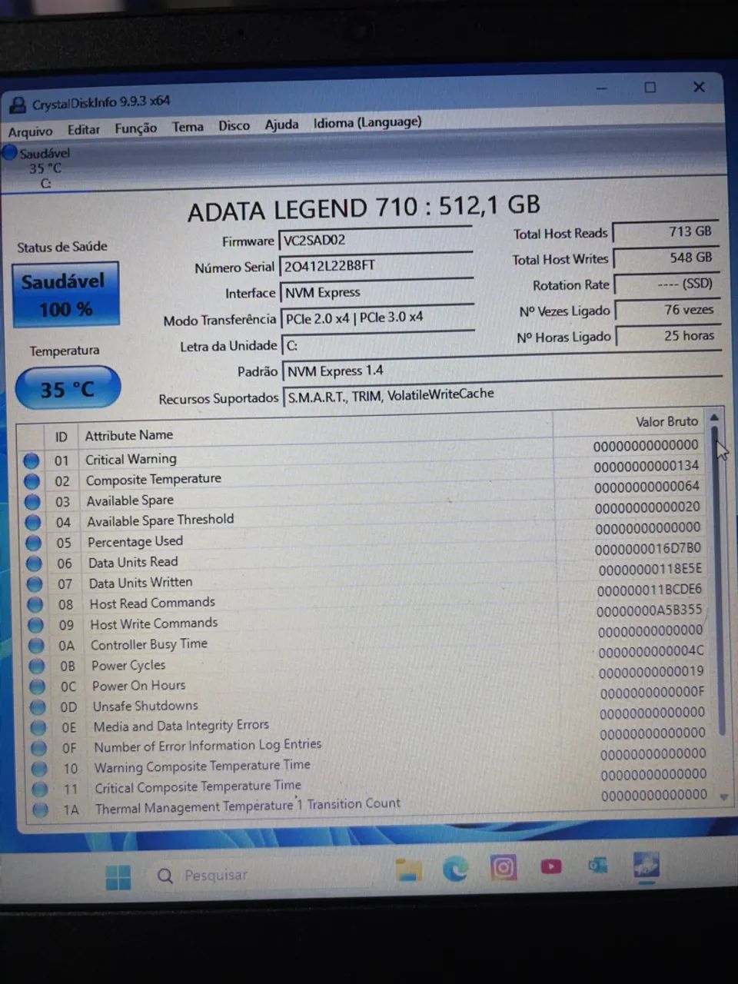The height and width of the screenshot is (984, 738).
Task: Open the Editar menu
Action: 83,130
